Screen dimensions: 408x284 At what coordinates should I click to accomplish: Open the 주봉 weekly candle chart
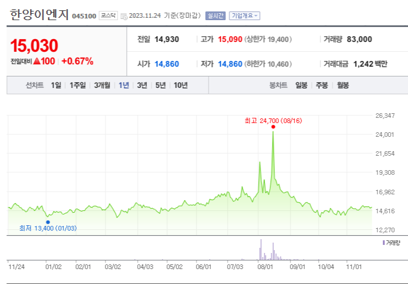click(322, 85)
